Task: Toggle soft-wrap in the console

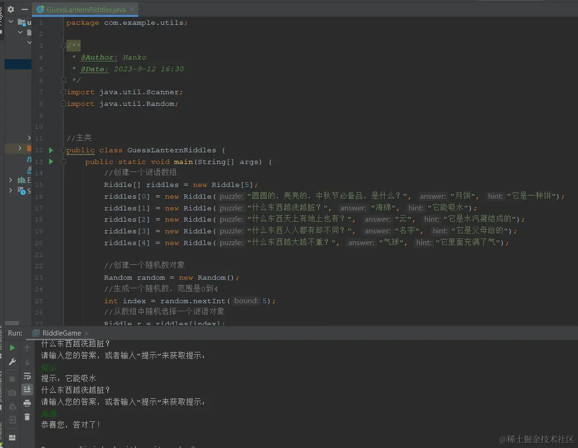Action: [x=27, y=376]
